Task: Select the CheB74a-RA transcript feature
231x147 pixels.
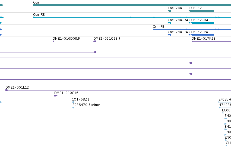Action: [x=169, y=23]
